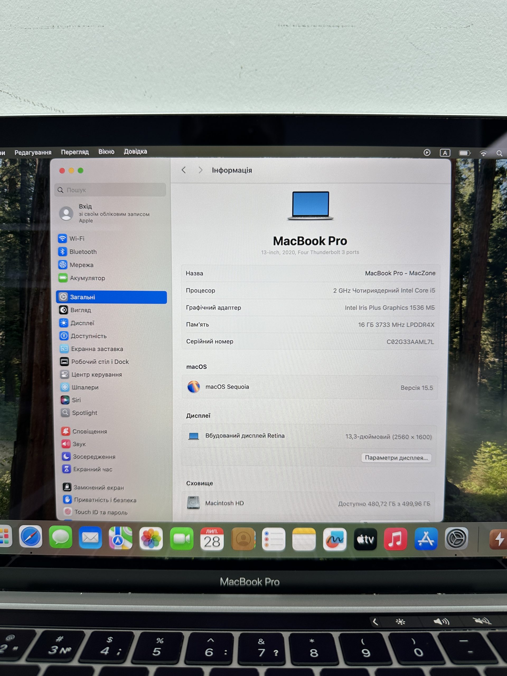The height and width of the screenshot is (676, 507).
Task: Click Параметри дисплея button
Action: coord(396,458)
